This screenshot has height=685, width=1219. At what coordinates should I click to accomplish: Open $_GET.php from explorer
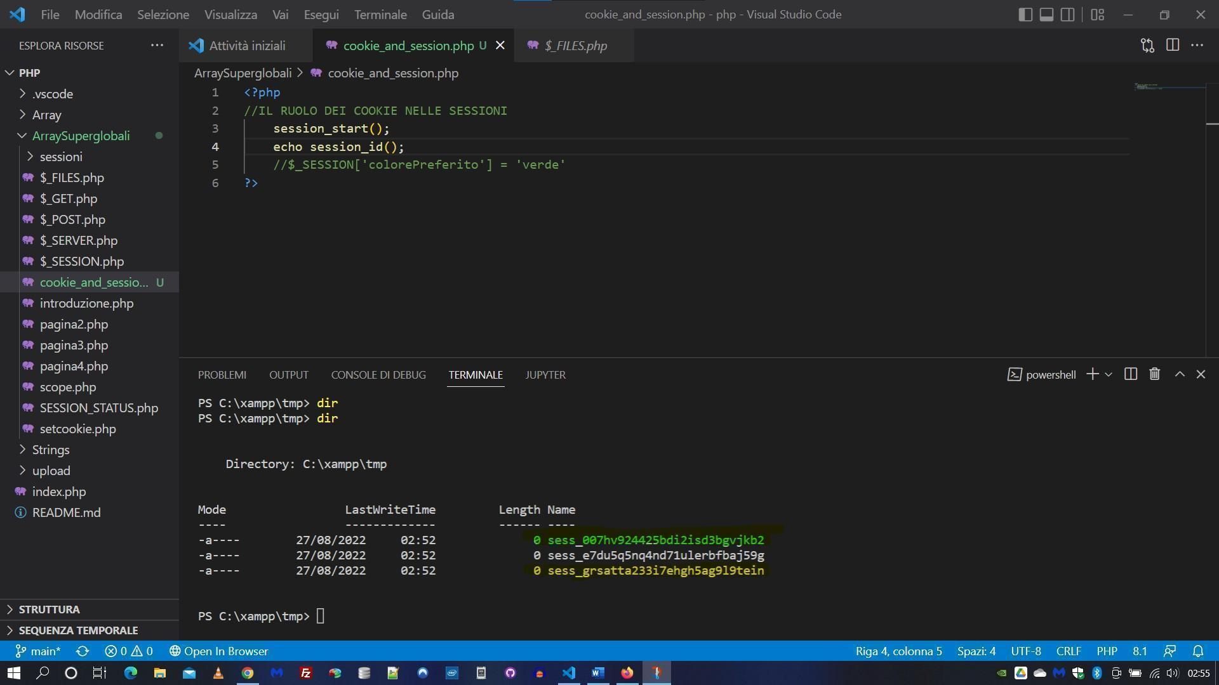pos(69,199)
